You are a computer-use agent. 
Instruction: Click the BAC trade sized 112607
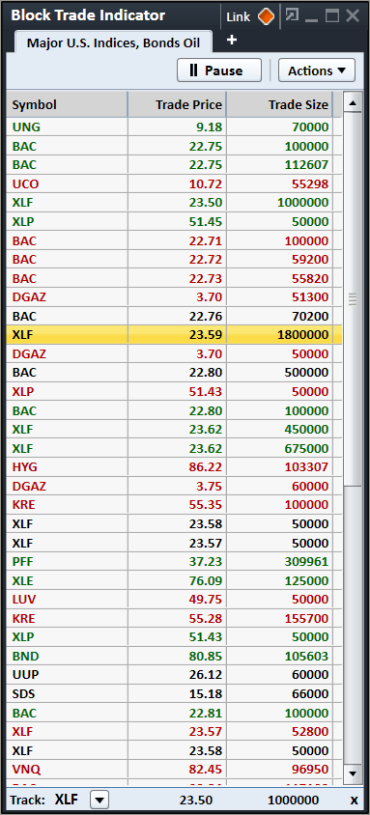click(174, 165)
